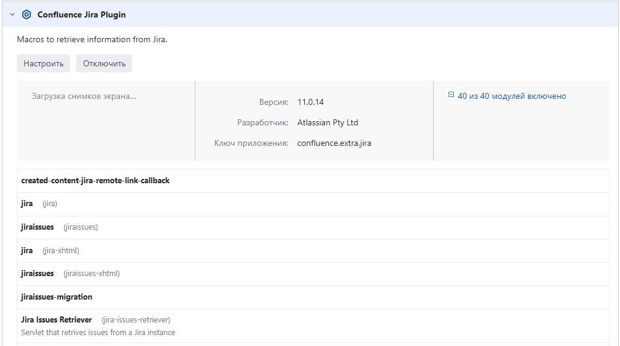
Task: Click the Ключ приложения label
Action: (251, 143)
